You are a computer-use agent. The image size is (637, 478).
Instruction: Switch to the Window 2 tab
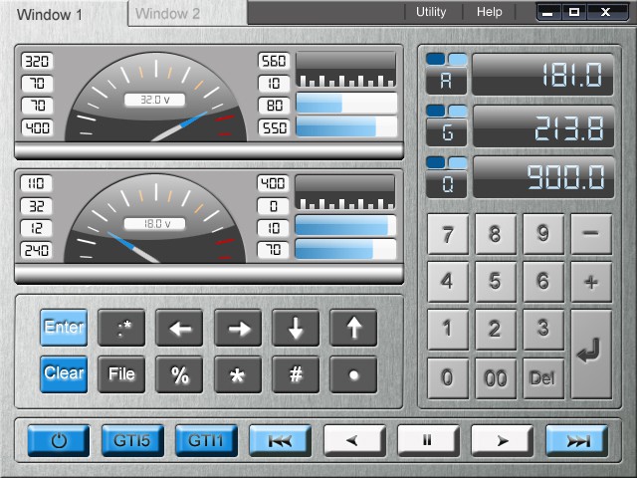pos(168,14)
